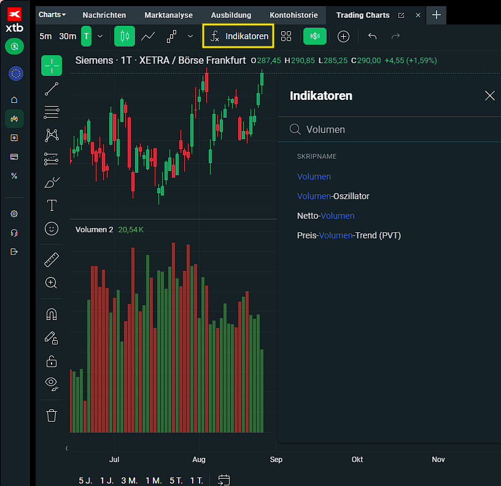501x486 pixels.
Task: Toggle the green trading dollar button
Action: tap(315, 36)
